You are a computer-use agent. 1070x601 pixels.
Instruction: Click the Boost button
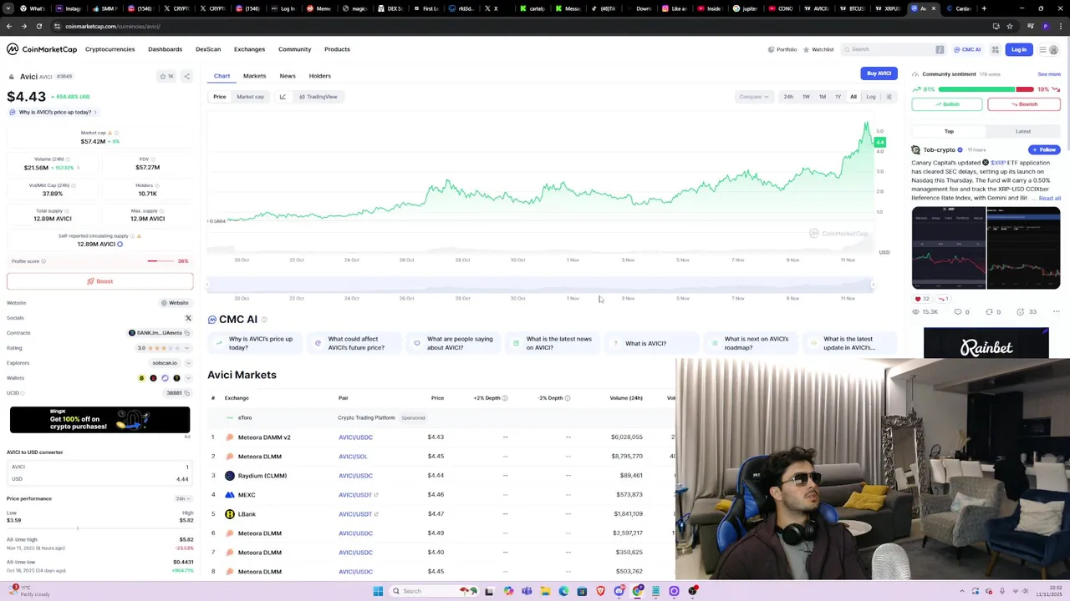(x=99, y=281)
